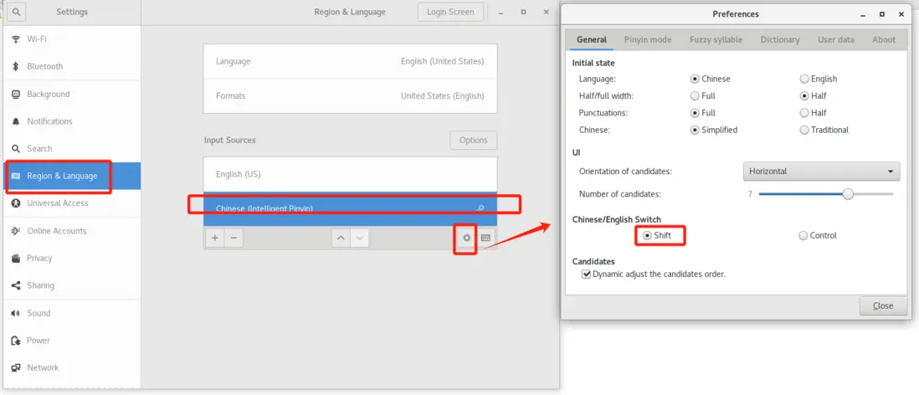
Task: Click the Number of candidates value 7
Action: [750, 194]
